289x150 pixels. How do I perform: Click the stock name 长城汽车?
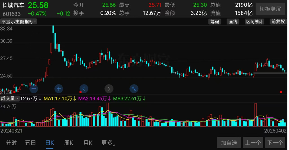pos(13,5)
